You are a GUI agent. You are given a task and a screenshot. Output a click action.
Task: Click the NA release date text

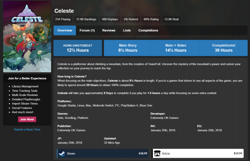[x=163, y=130]
